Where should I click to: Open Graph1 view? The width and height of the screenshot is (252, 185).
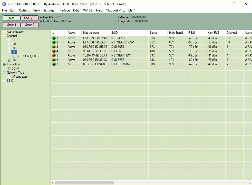click(x=12, y=25)
